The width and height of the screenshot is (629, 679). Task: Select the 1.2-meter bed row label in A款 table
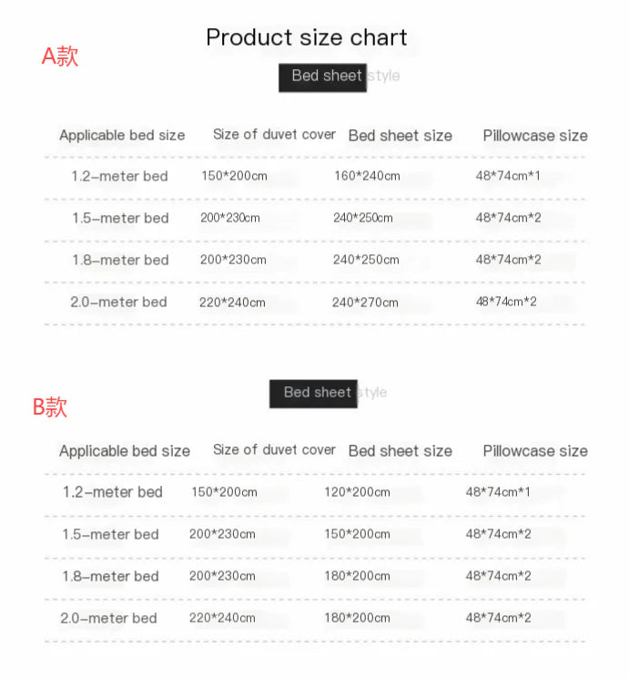point(120,176)
